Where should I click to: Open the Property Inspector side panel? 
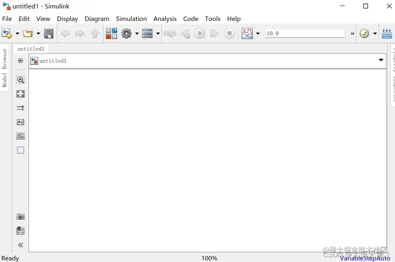coord(393,75)
